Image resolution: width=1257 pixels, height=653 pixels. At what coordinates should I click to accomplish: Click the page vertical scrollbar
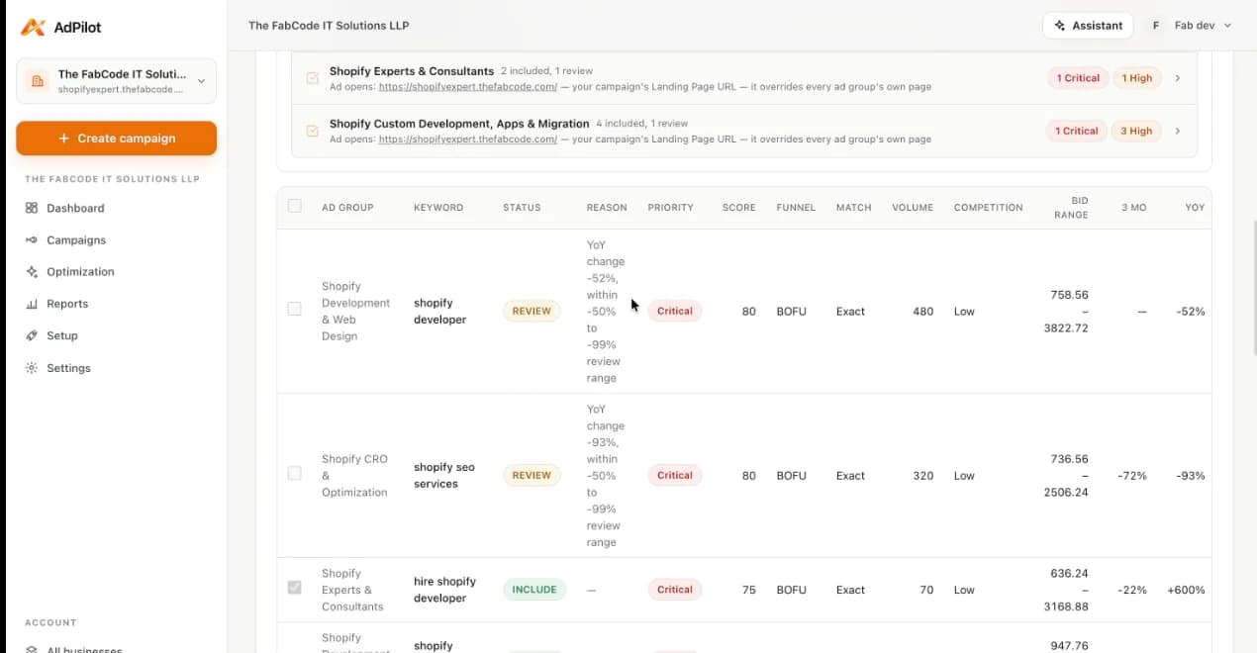pyautogui.click(x=1253, y=287)
